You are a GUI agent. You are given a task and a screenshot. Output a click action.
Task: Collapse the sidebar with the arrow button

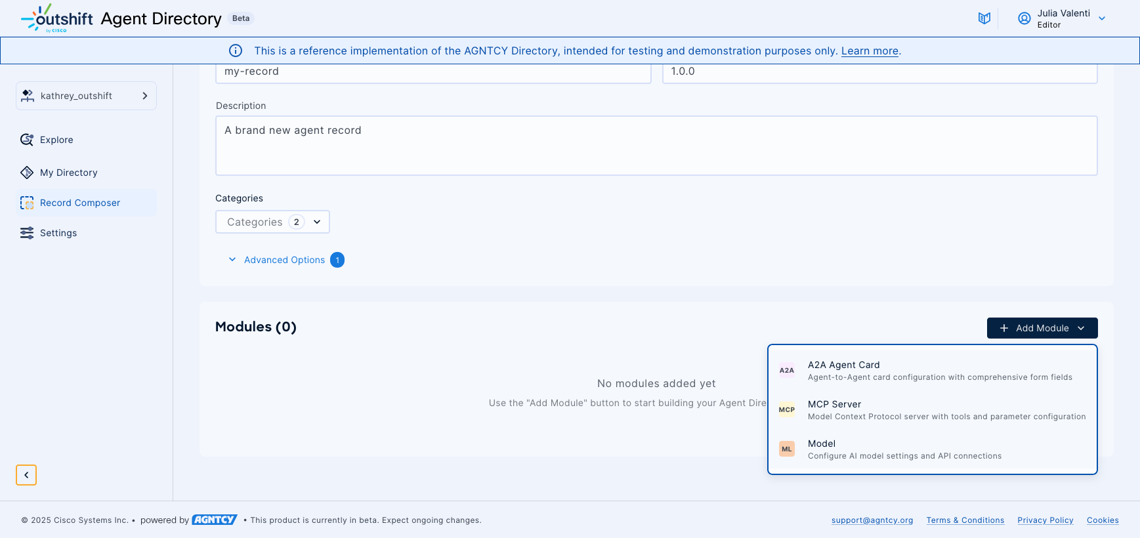tap(26, 475)
